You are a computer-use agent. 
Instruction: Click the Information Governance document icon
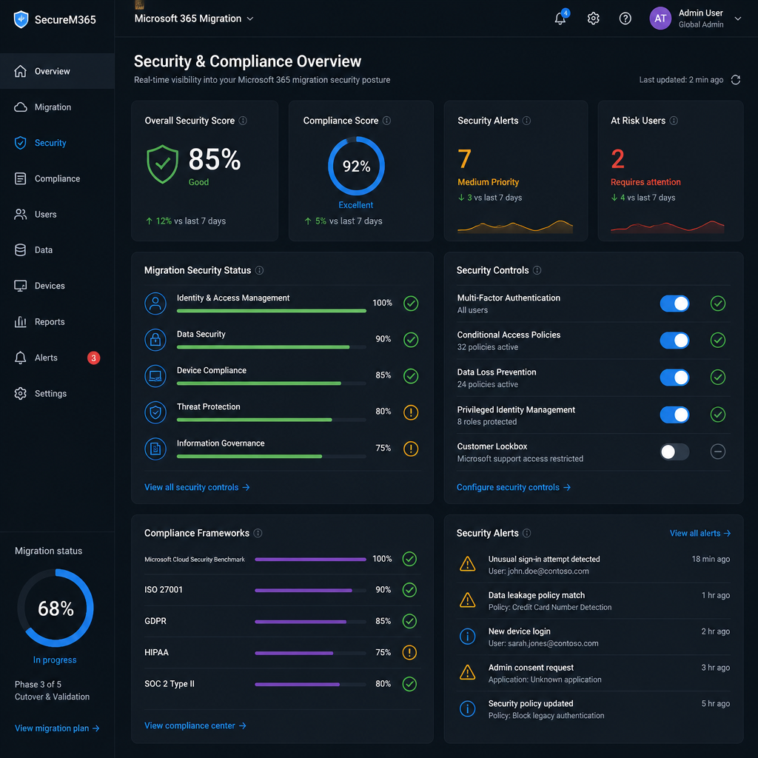155,449
